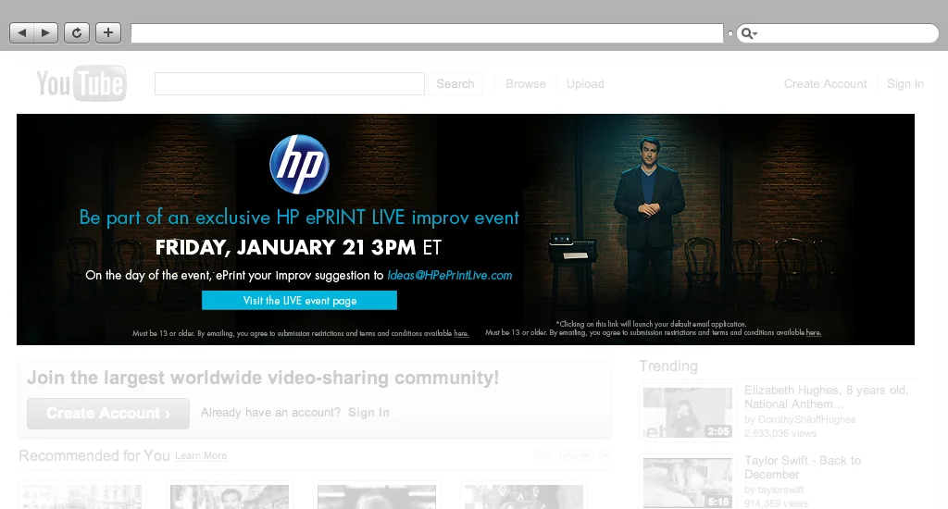Viewport: 948px width, 509px height.
Task: Open the Taylor Swift Back to December thumbnail
Action: pos(688,483)
